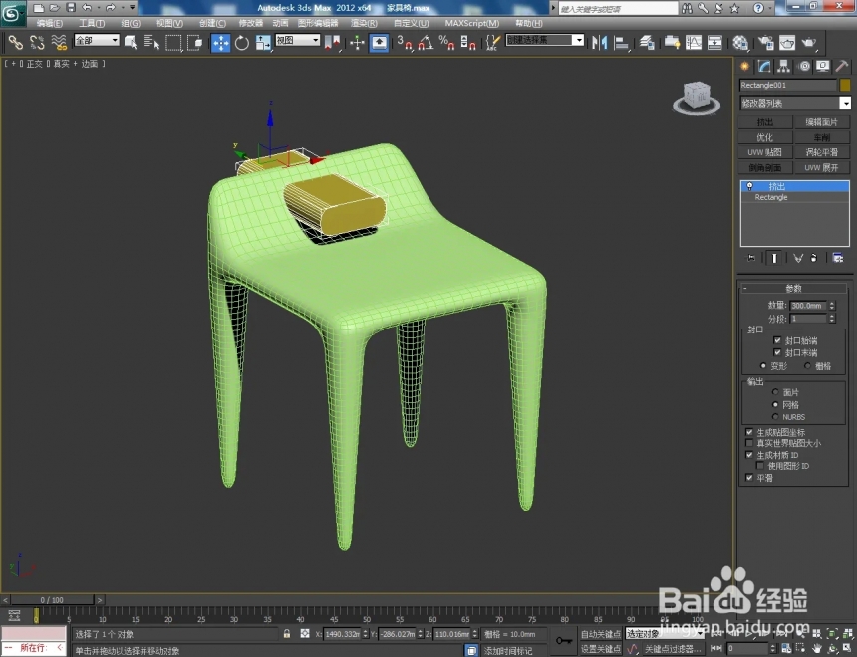Open the Material Editor sphere icon

740,42
